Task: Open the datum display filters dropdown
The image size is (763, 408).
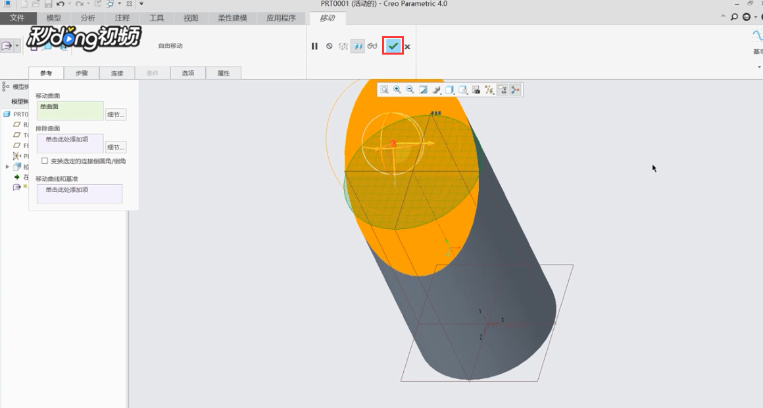Action: pos(489,89)
